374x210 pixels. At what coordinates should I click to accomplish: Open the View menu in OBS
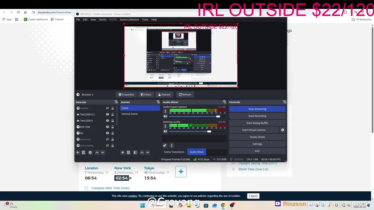(93, 20)
